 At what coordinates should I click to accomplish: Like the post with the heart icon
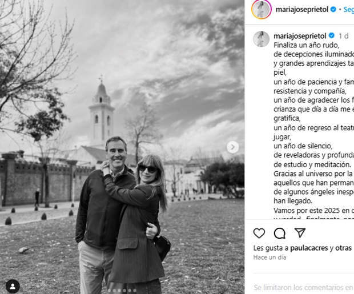[x=259, y=233]
